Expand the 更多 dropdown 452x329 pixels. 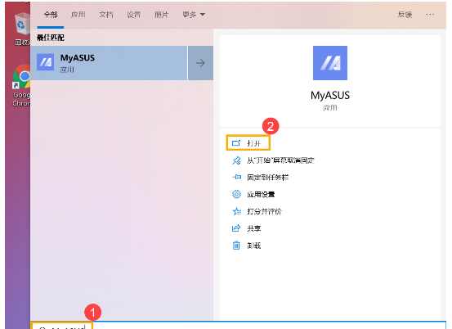(x=194, y=15)
